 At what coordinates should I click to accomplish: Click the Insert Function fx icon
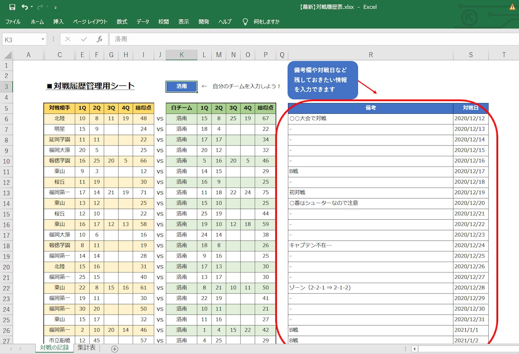click(100, 39)
